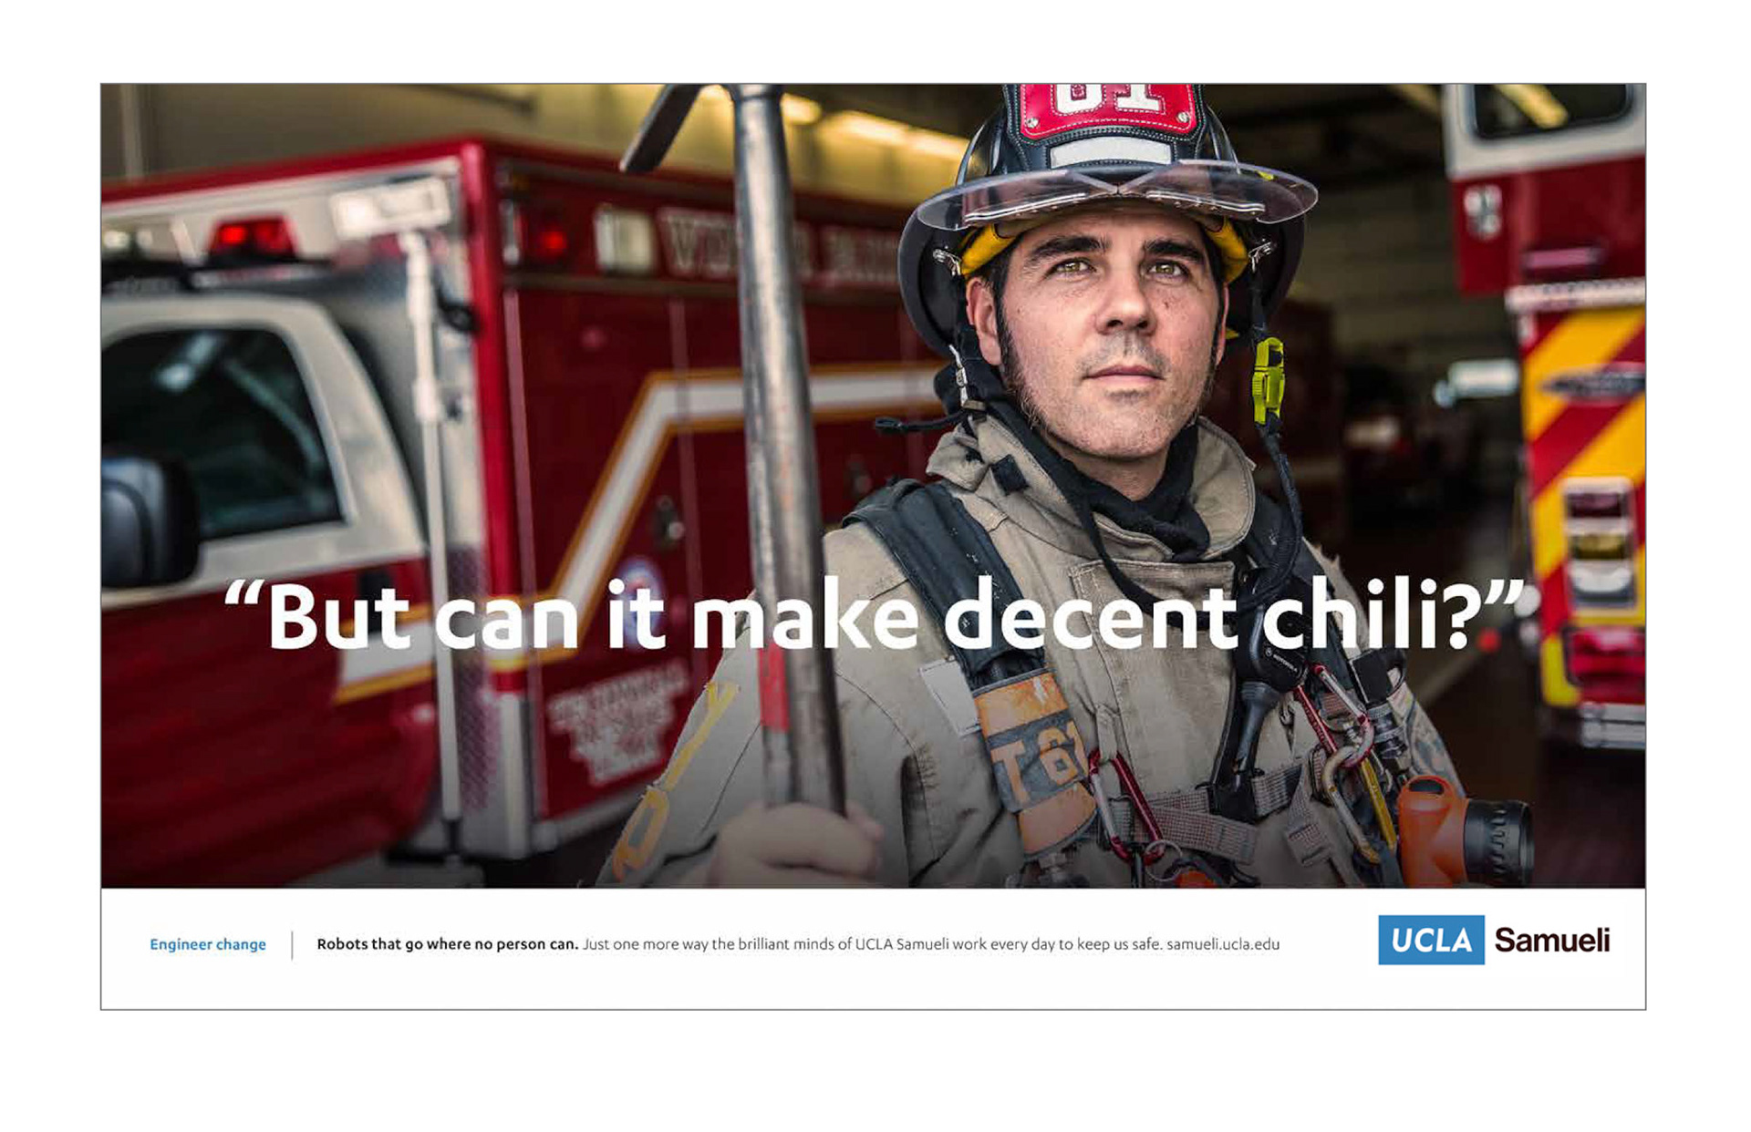Screen dimensions: 1751x1132
Task: Click the Samueli wordmark
Action: (x=1552, y=940)
